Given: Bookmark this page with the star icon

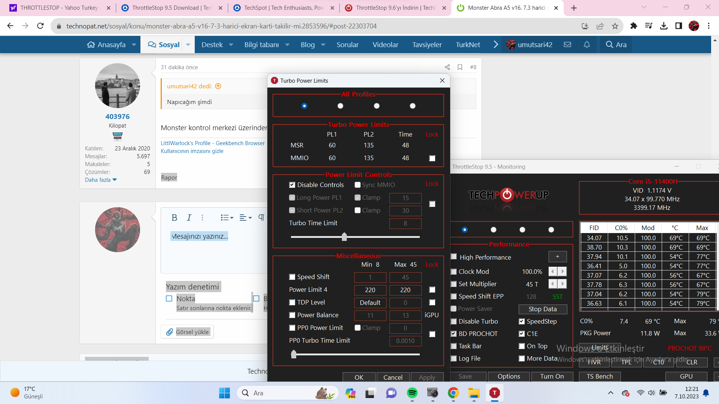Looking at the screenshot, I should coord(615,26).
